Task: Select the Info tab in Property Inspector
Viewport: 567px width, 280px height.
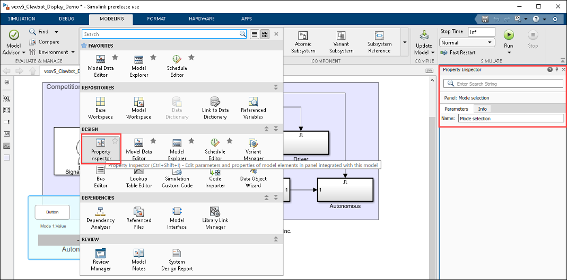Action: [x=482, y=109]
